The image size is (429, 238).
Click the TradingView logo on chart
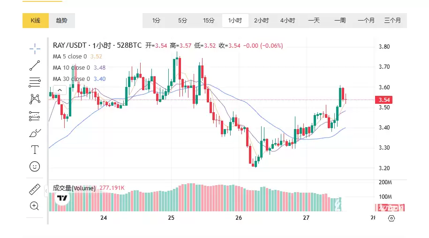point(62,199)
